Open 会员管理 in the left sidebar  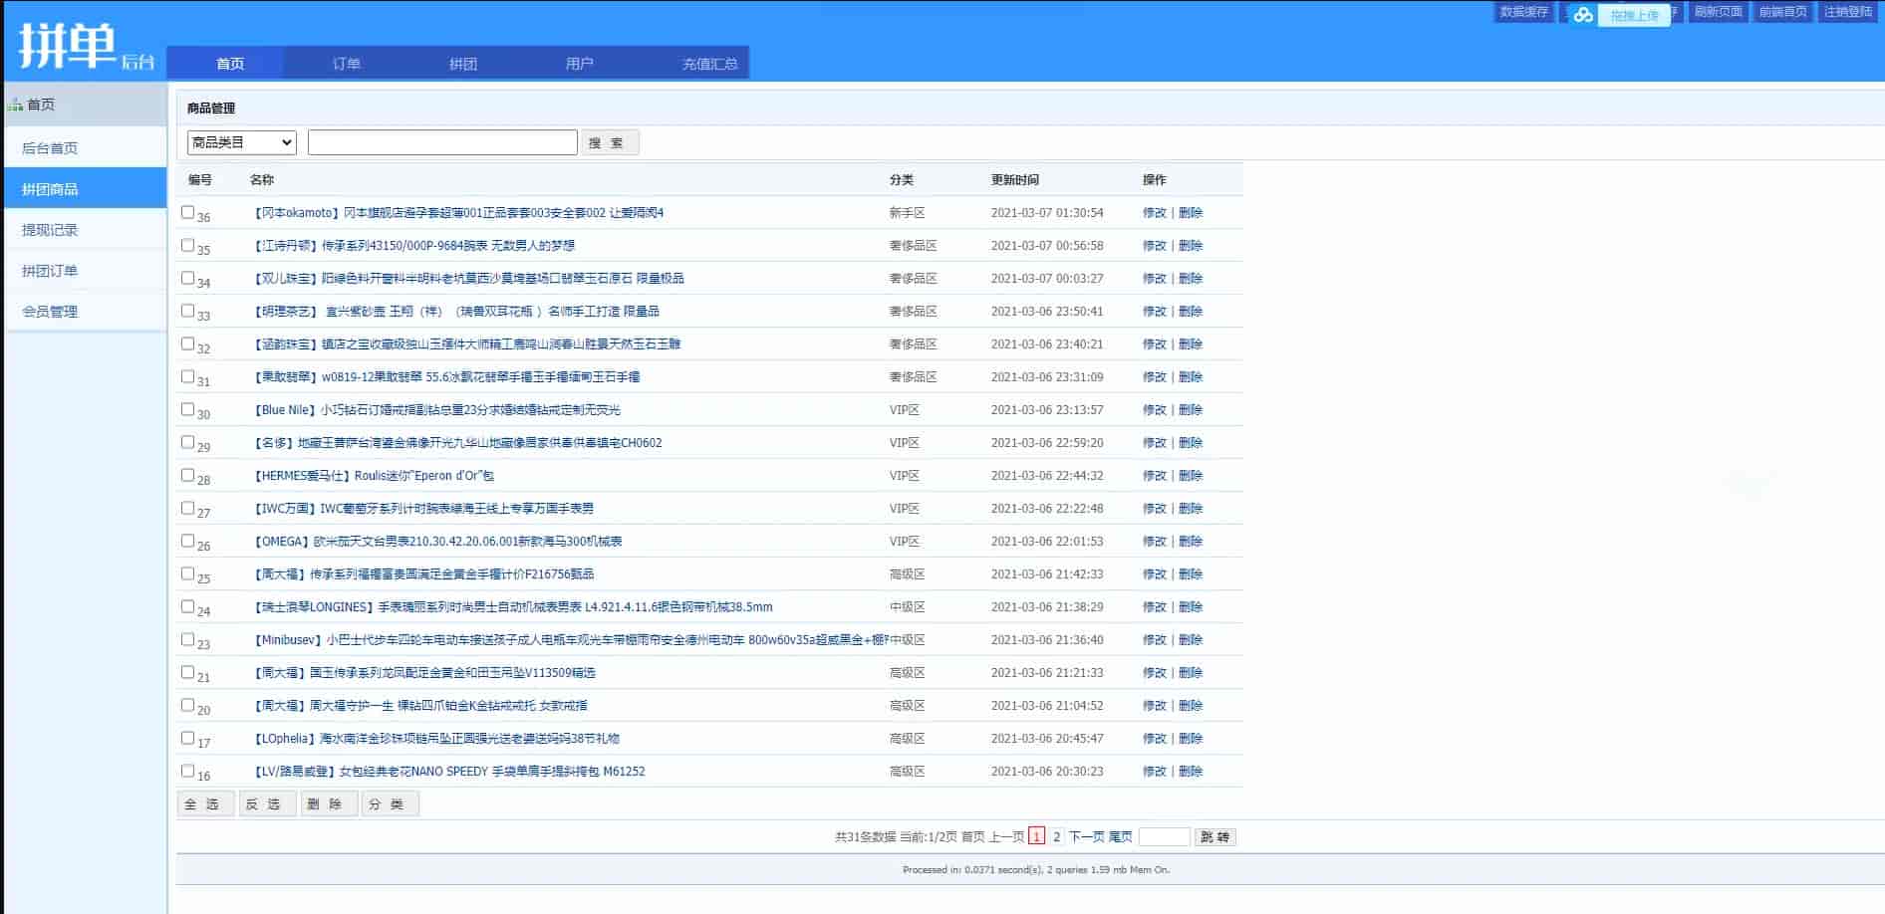point(50,312)
